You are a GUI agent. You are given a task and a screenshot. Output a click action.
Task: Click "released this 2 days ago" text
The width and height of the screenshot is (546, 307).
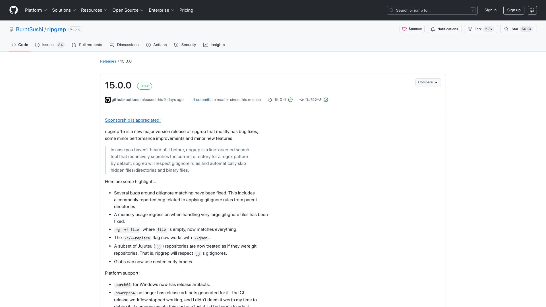[162, 100]
